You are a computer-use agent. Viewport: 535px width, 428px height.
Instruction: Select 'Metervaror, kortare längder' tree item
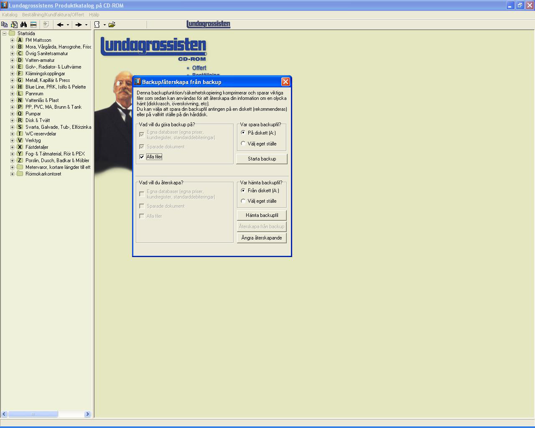(x=58, y=167)
